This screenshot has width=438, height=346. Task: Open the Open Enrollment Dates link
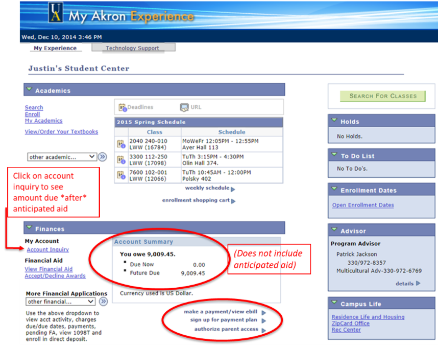(x=363, y=205)
